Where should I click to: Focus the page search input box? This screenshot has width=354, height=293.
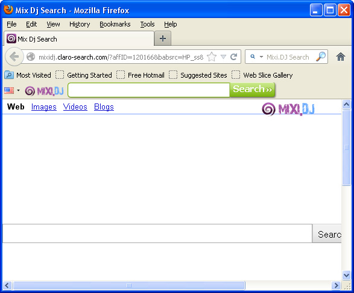point(157,233)
